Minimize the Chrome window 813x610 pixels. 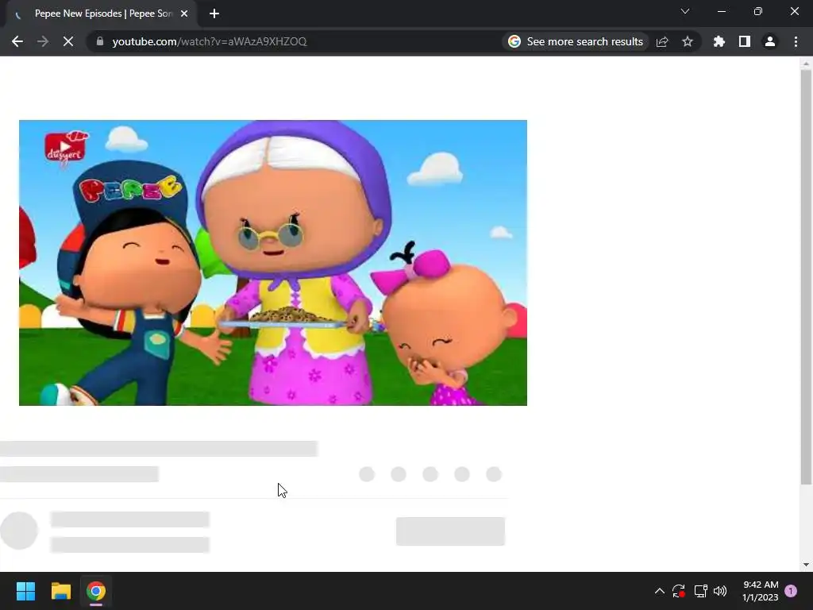click(721, 11)
